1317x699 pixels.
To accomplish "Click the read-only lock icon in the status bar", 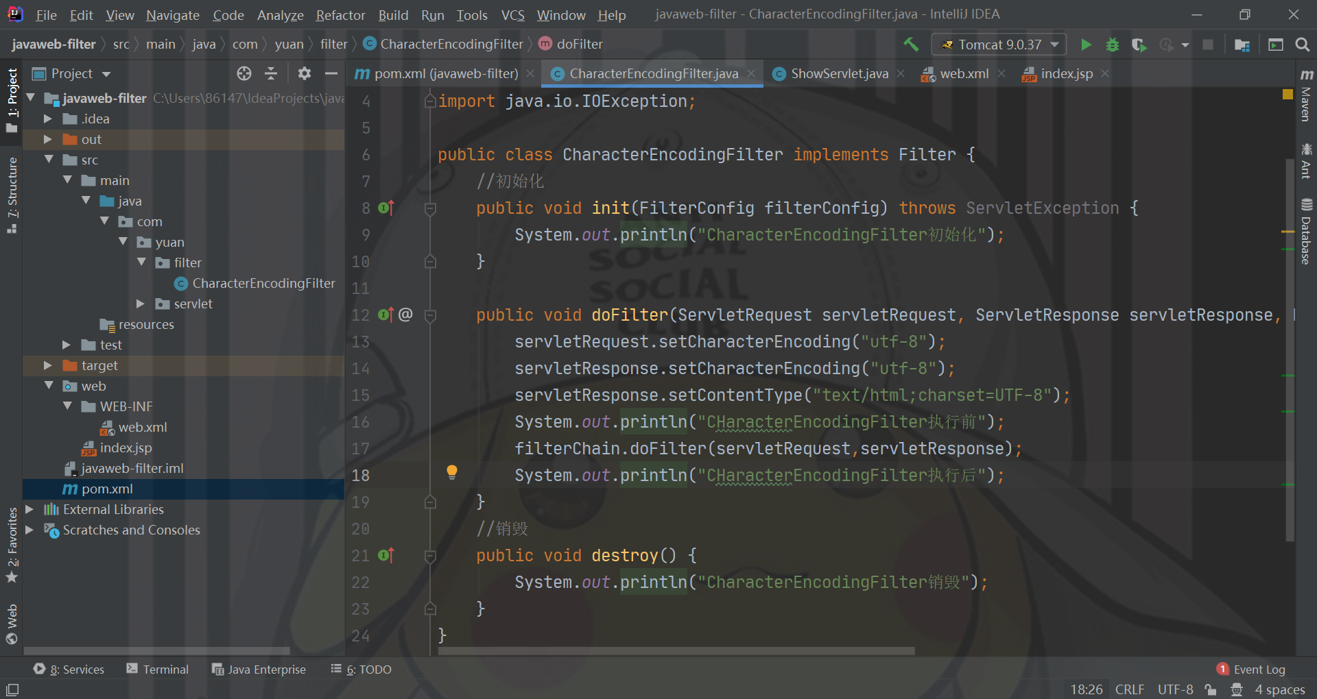I will click(x=1211, y=689).
